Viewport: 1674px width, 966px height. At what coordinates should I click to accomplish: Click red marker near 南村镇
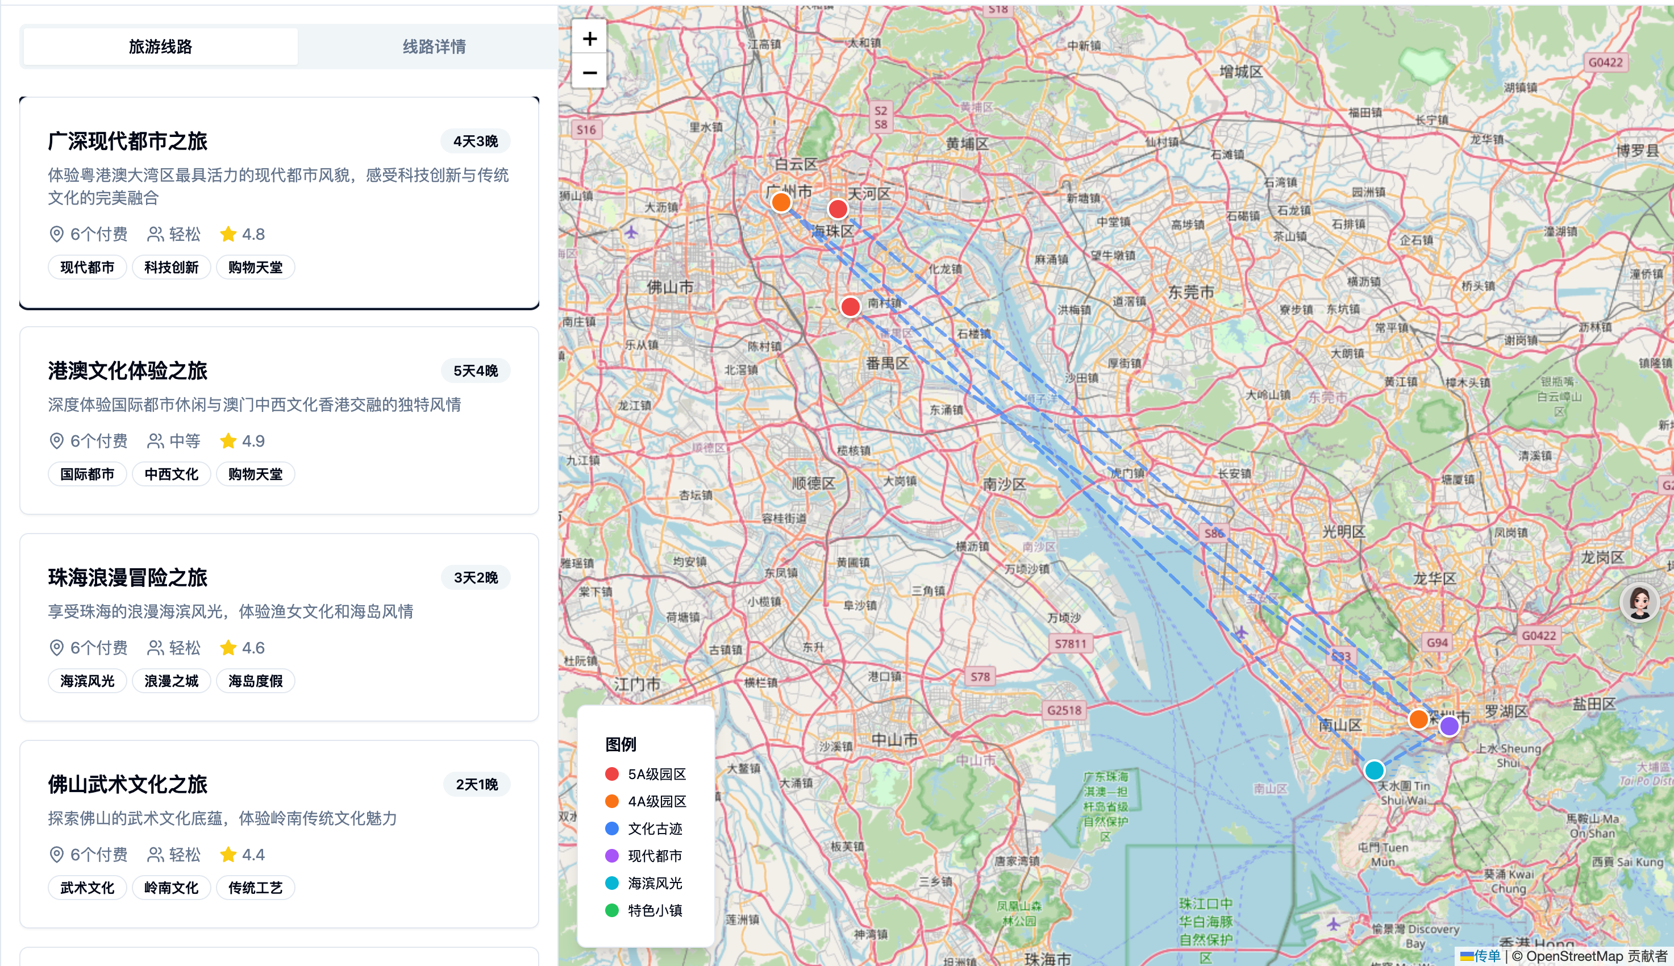point(850,306)
